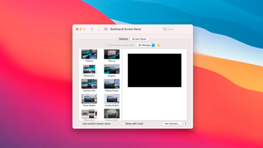Open help with the question mark button

(185, 124)
